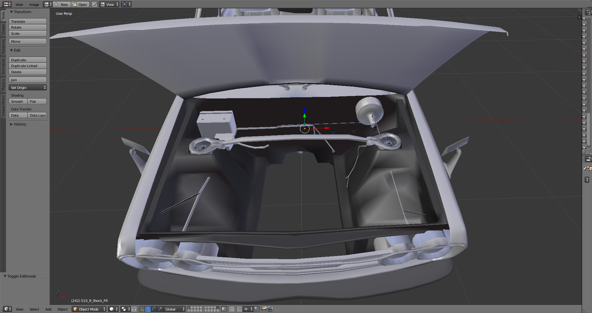Open the 3D viewport View menu
This screenshot has width=592, height=313.
coord(19,309)
